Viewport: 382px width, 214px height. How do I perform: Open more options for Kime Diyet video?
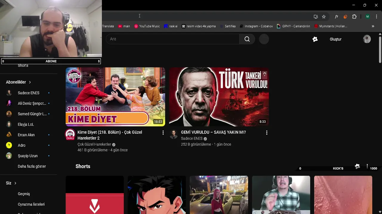tap(163, 133)
